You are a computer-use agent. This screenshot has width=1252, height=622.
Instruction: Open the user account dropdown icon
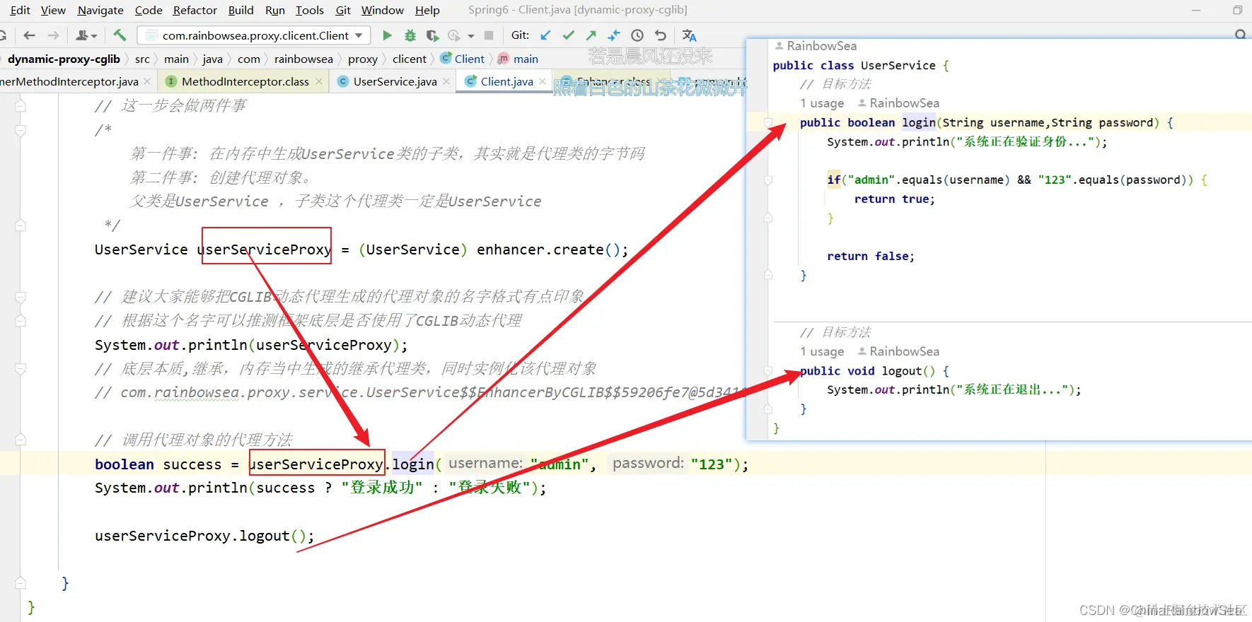86,35
